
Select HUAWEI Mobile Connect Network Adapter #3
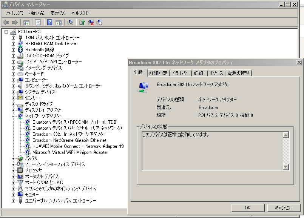pos(78,146)
